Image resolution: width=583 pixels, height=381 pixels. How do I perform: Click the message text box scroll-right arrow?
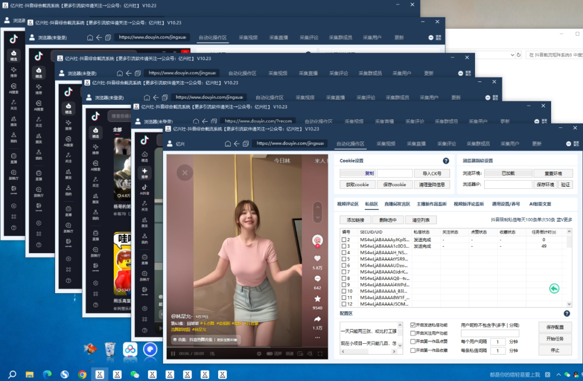coord(394,351)
